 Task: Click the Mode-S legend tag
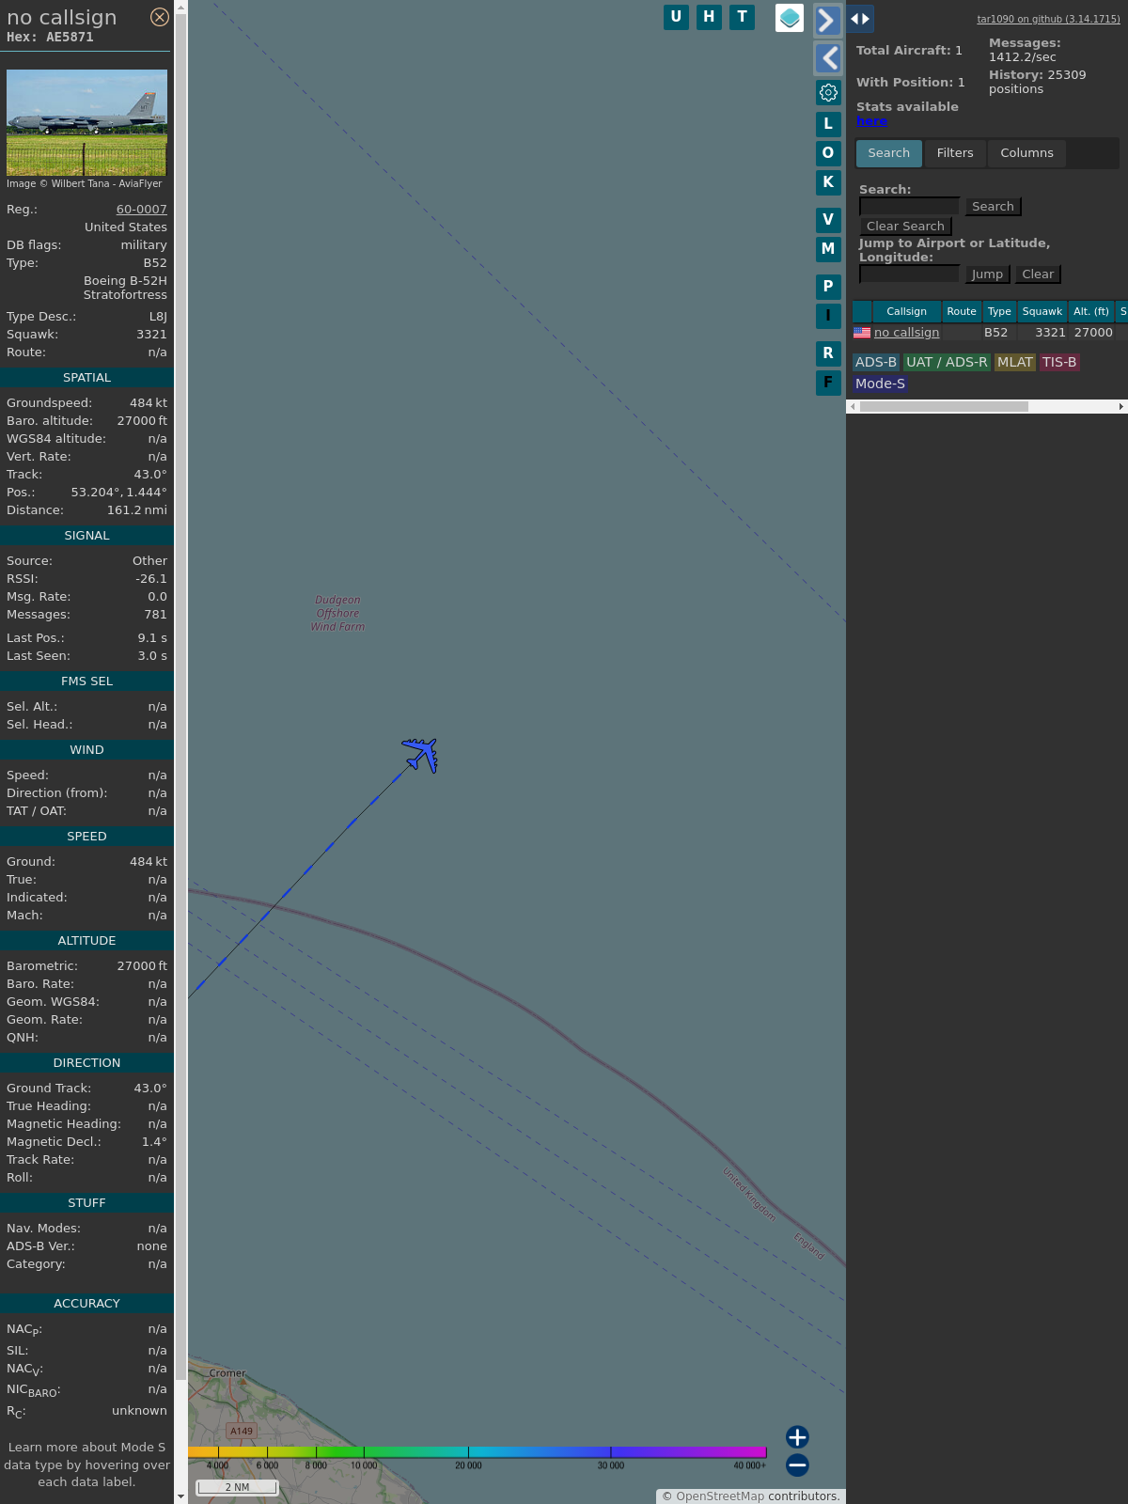[x=880, y=384]
